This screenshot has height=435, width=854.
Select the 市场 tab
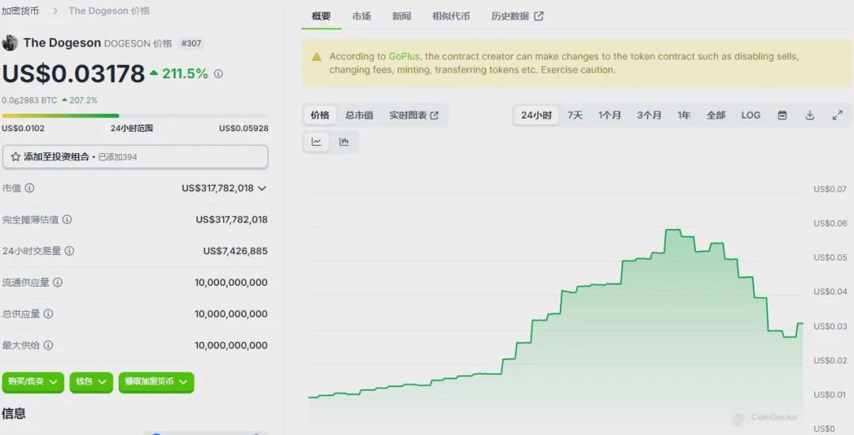tap(361, 17)
